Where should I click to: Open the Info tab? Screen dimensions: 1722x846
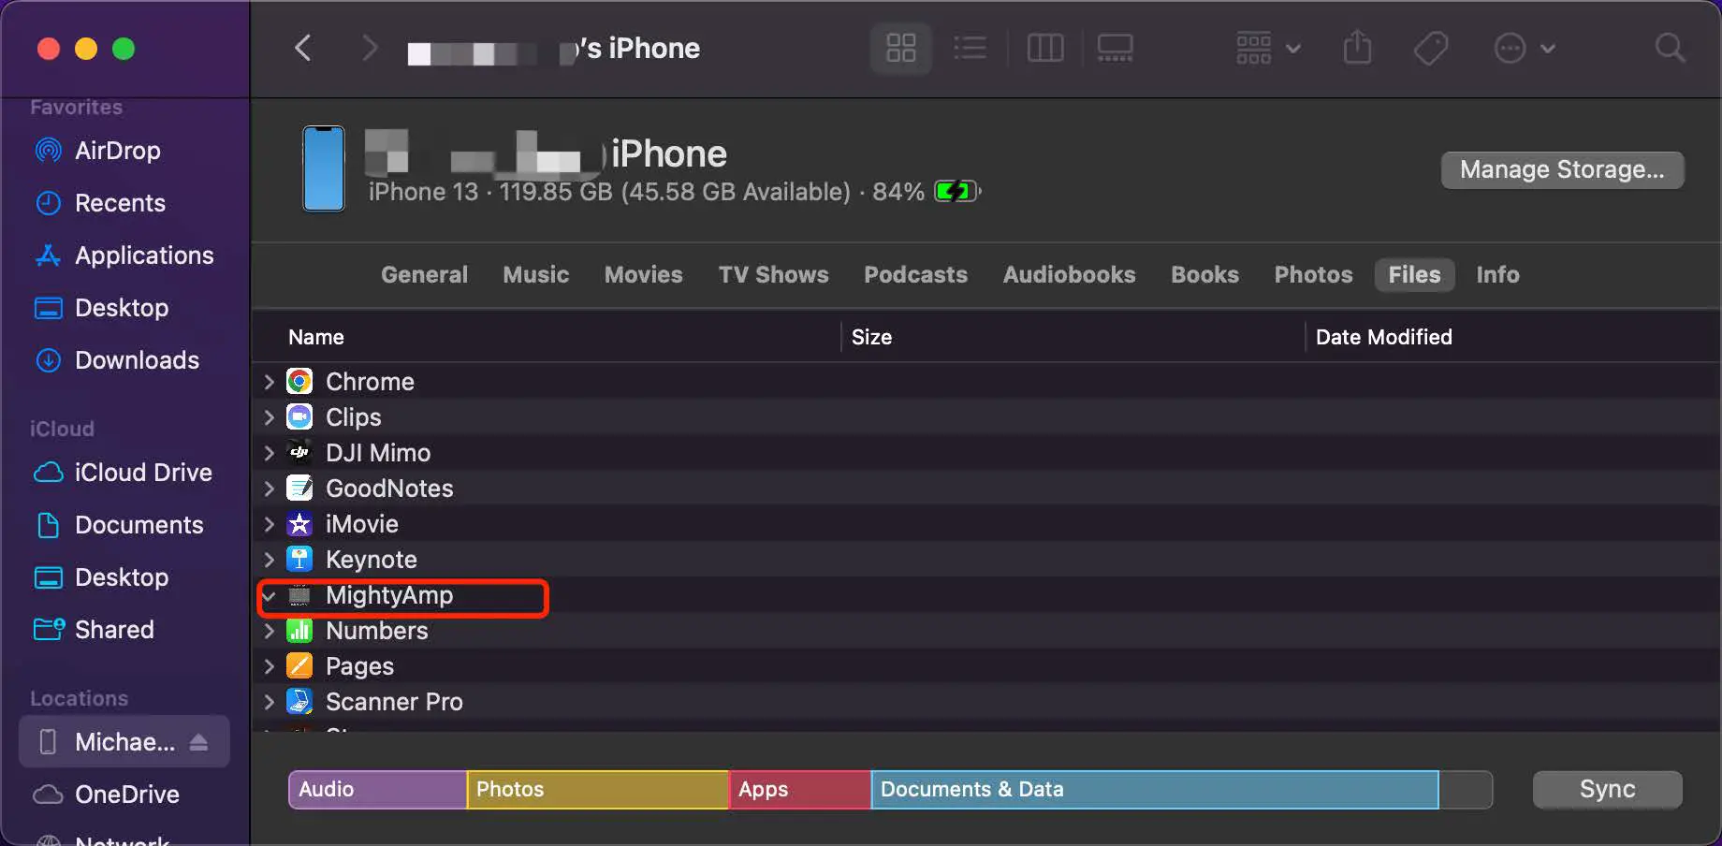pyautogui.click(x=1496, y=274)
